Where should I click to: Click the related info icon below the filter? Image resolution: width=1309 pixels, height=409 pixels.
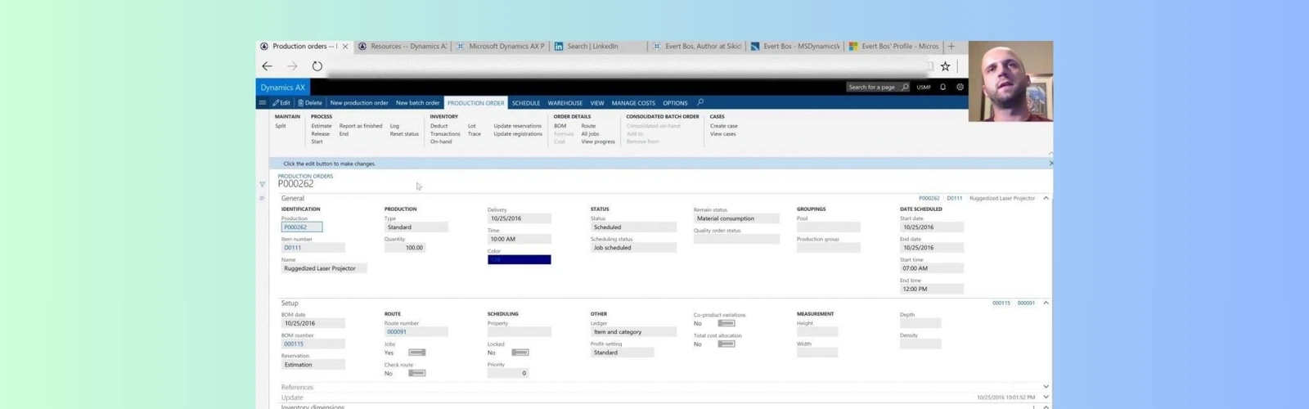[262, 198]
